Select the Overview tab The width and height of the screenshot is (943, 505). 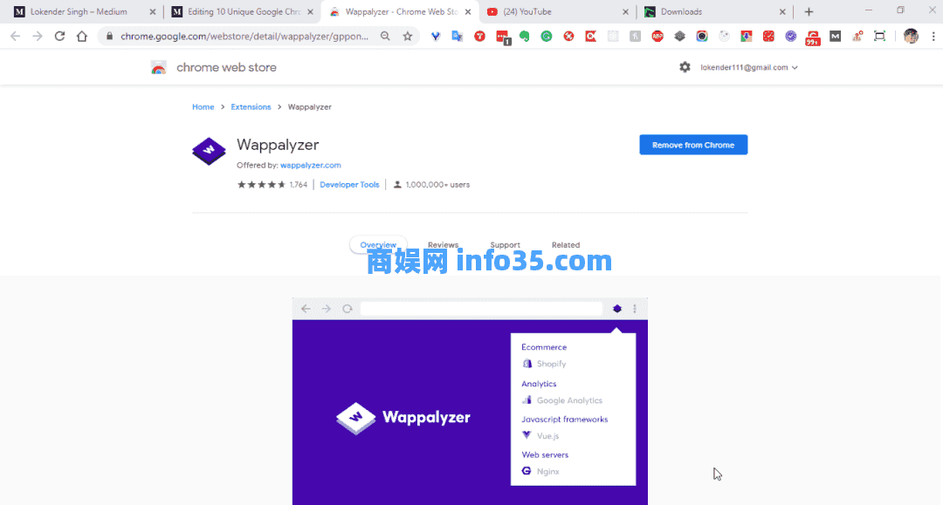[x=378, y=245]
